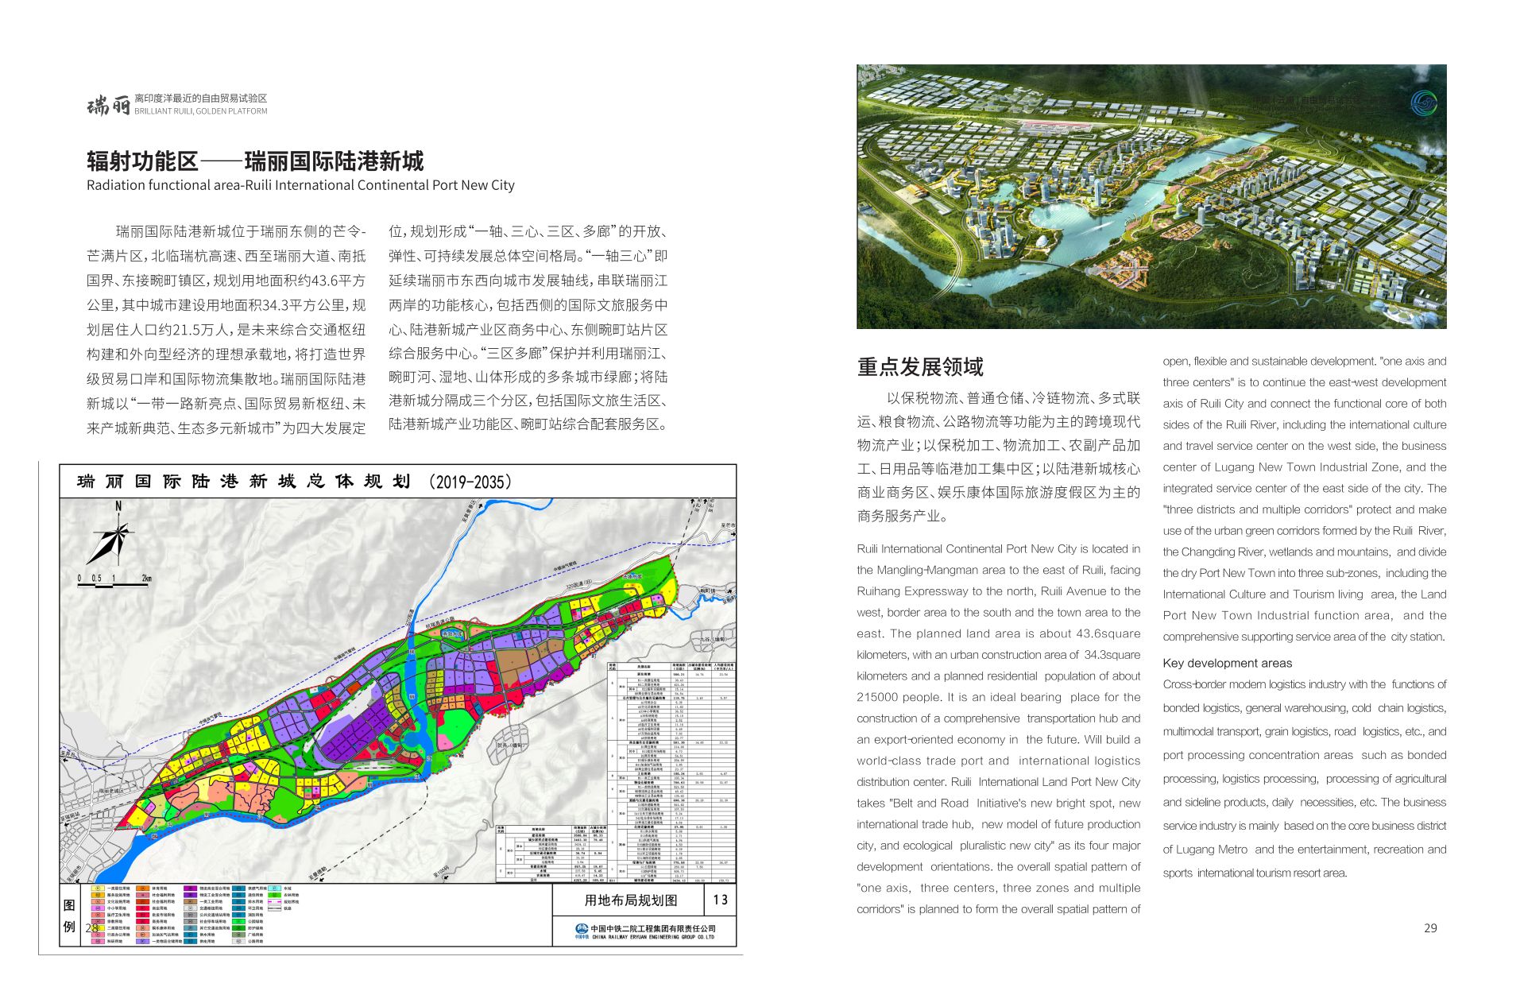Click the closing line 商务服务产业。
This screenshot has height=999, width=1524.
(x=903, y=516)
